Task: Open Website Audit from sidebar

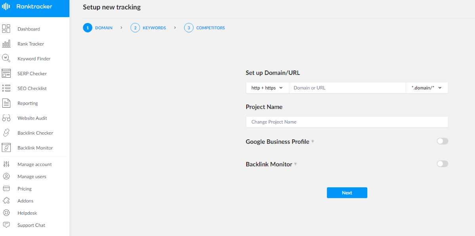Action: pos(32,118)
